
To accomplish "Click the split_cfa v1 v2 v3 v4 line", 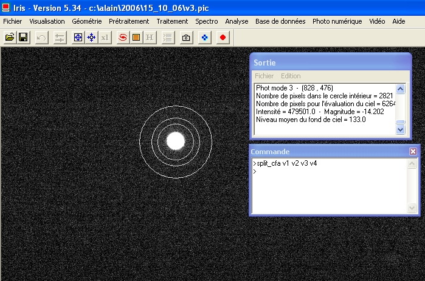I will (x=285, y=163).
